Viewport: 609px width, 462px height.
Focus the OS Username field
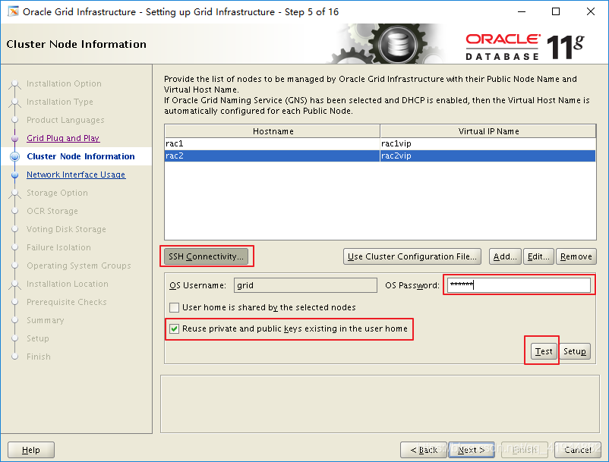[305, 285]
